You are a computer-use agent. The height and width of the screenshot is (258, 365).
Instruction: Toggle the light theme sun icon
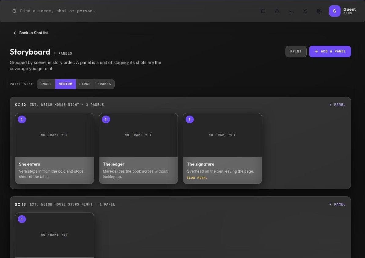point(305,11)
